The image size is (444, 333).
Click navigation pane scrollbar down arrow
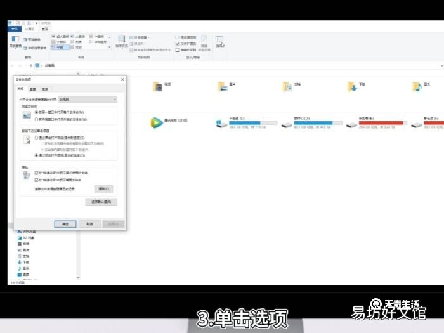point(79,278)
